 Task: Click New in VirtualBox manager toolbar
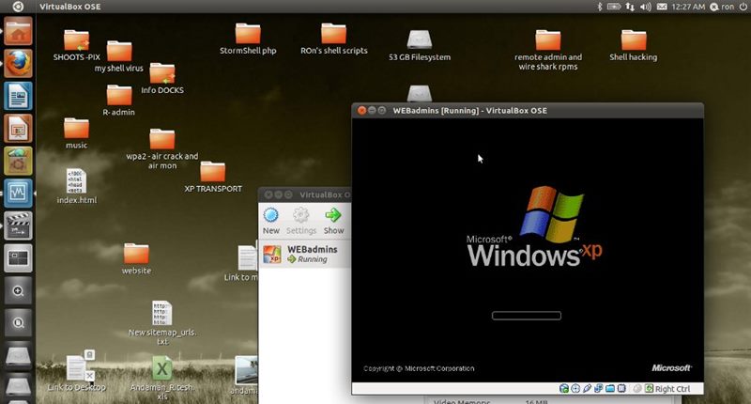point(271,221)
